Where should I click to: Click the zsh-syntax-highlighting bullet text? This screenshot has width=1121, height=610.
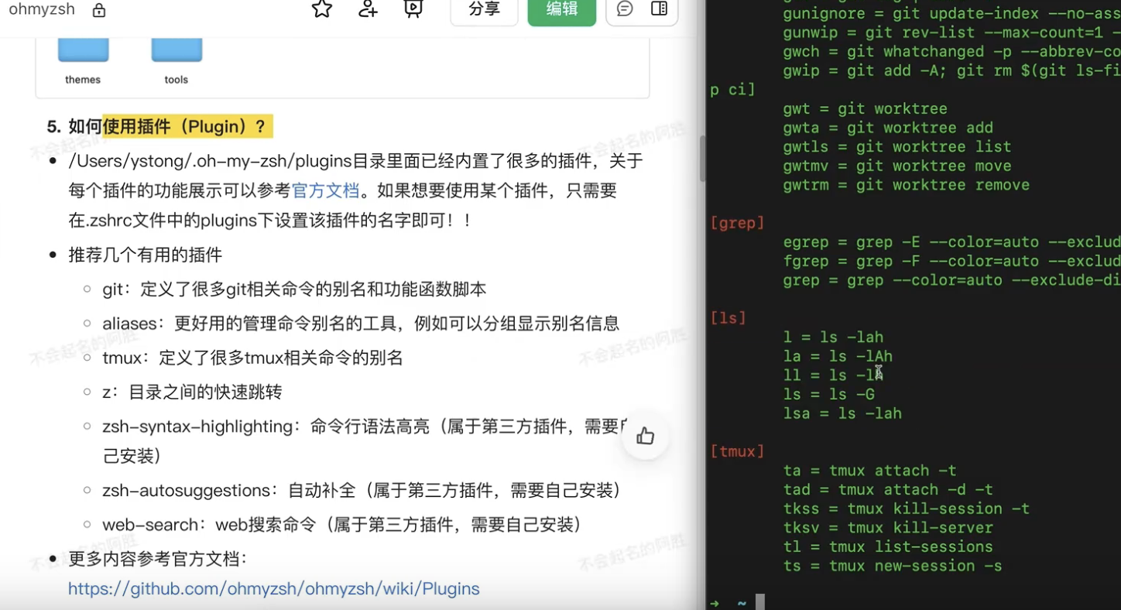367,440
